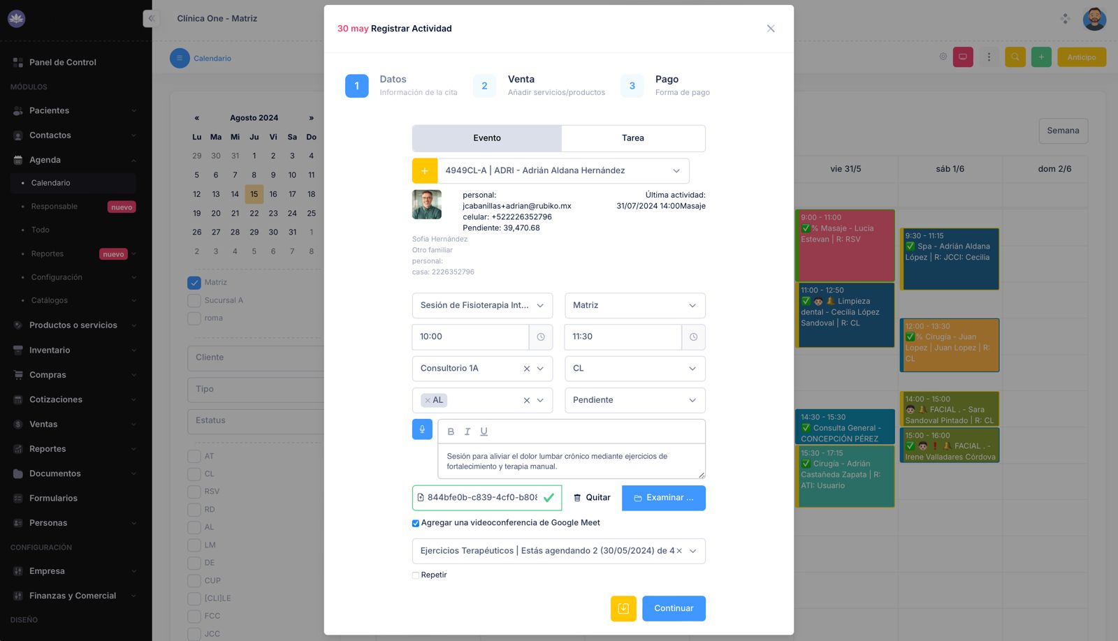The width and height of the screenshot is (1118, 641).
Task: Click the yellow plus icon next to the patient
Action: pyautogui.click(x=425, y=170)
